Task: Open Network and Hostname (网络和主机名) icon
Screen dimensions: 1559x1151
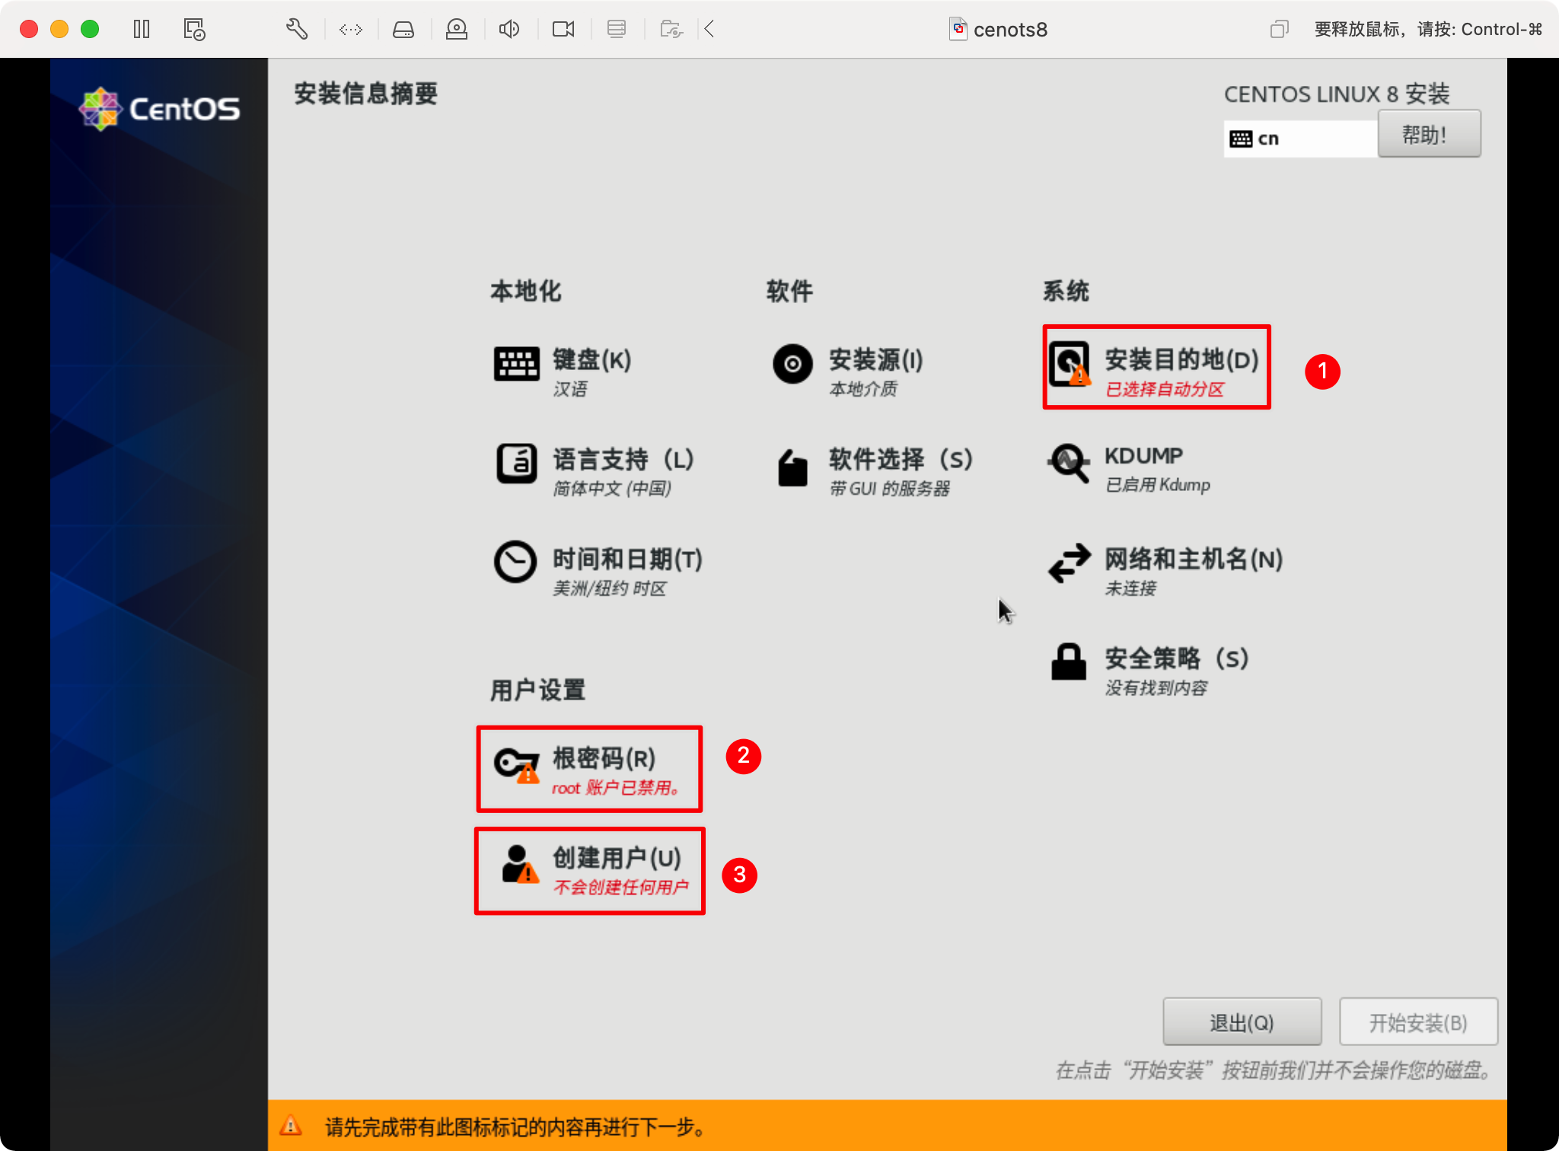Action: [x=1069, y=563]
